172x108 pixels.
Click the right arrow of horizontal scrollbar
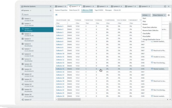(167, 99)
